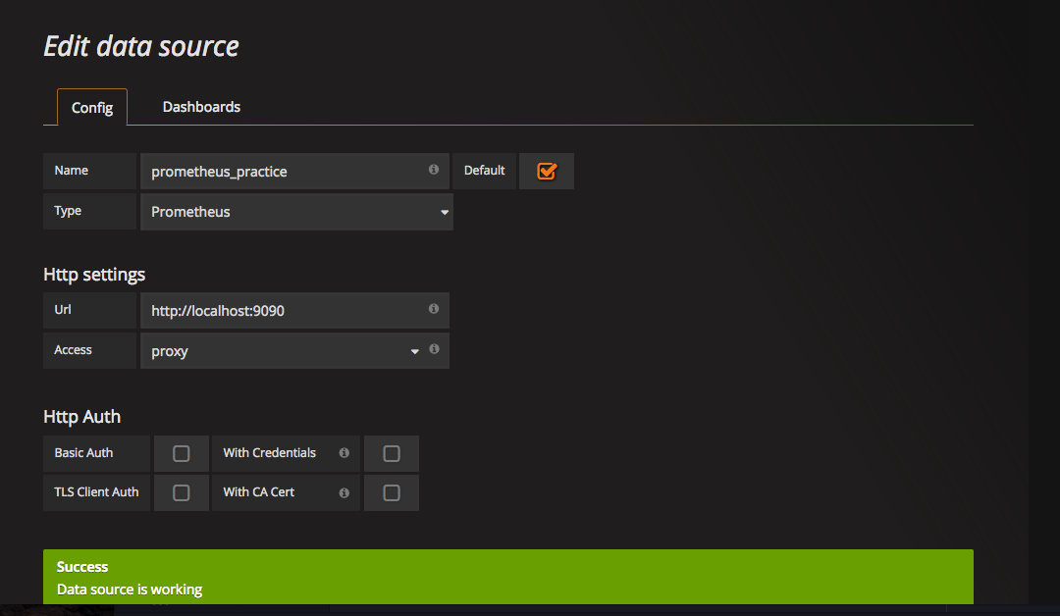The width and height of the screenshot is (1060, 616).
Task: Open the Type dropdown showing Prometheus
Action: pyautogui.click(x=296, y=212)
